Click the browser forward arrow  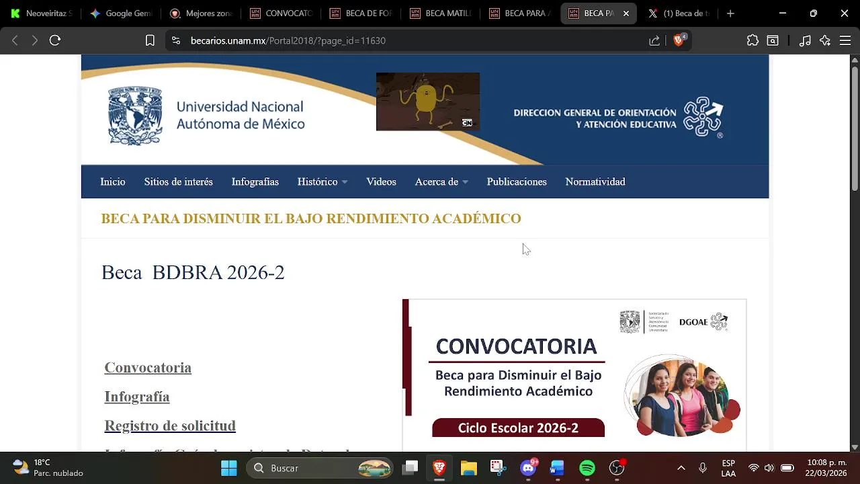(35, 40)
